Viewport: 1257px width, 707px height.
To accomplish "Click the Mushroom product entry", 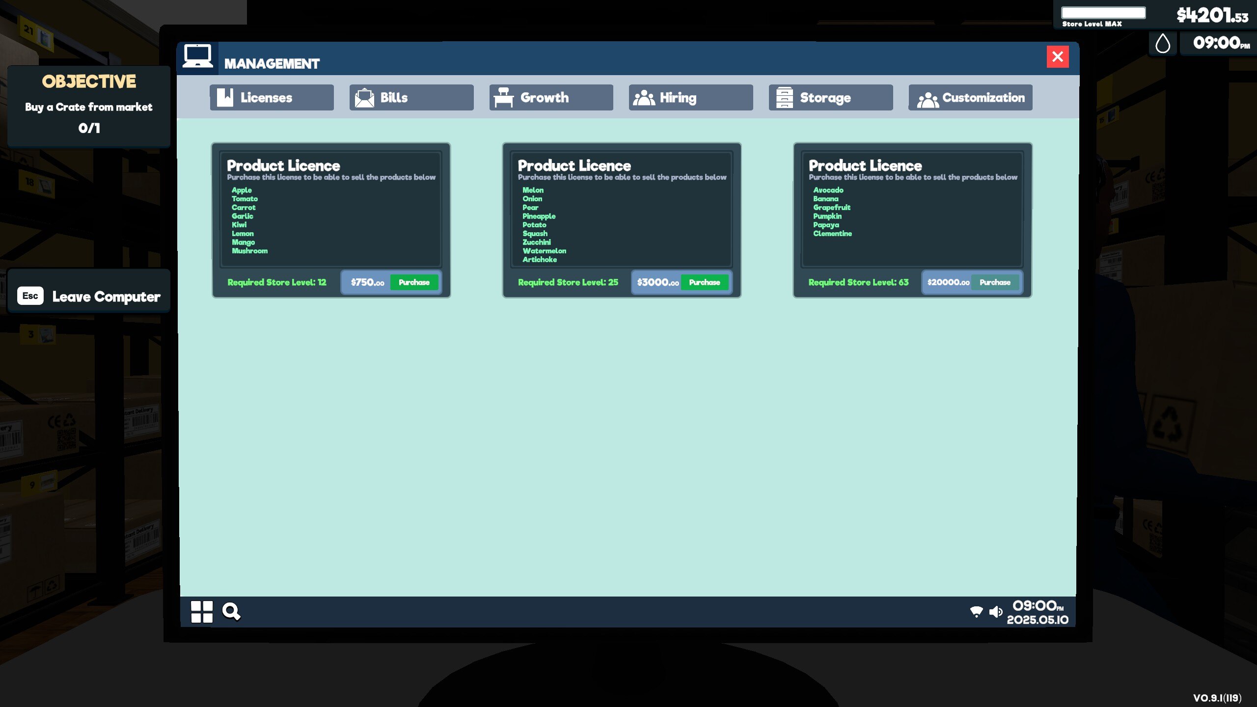I will tap(249, 251).
